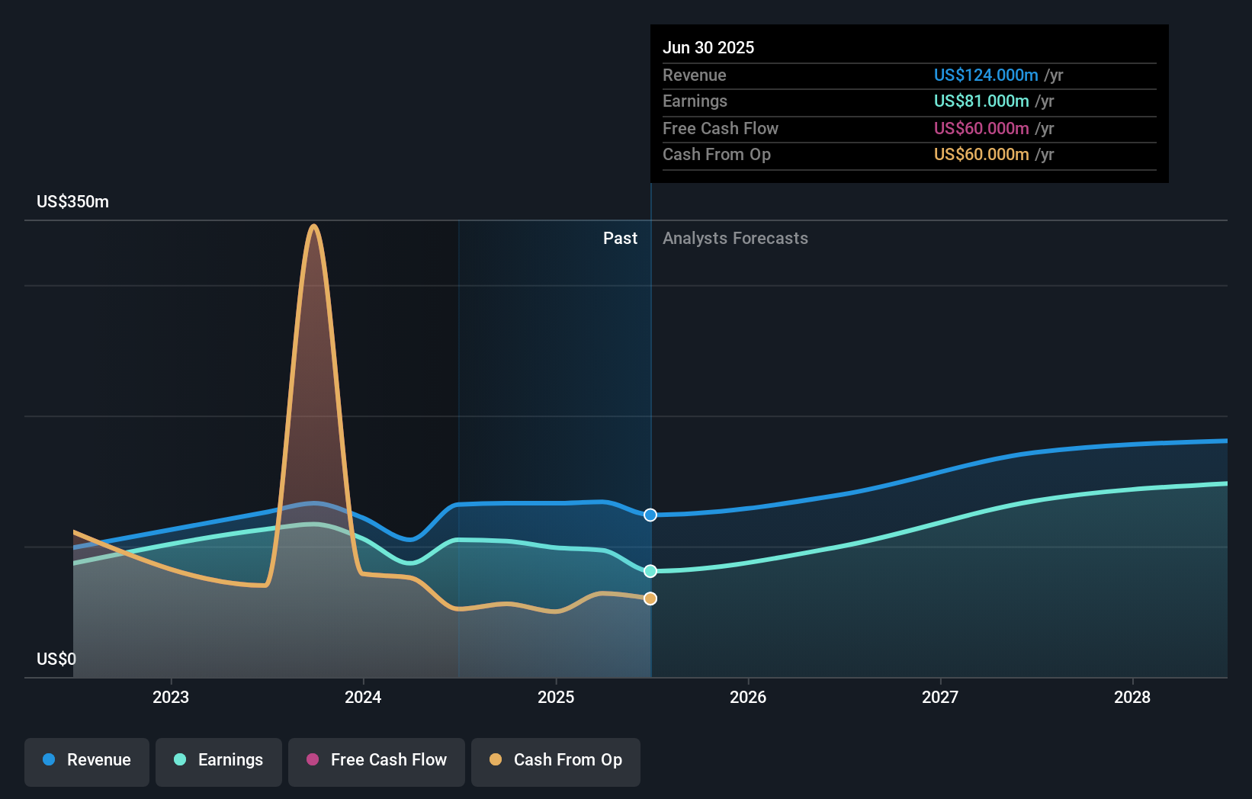Viewport: 1252px width, 799px height.
Task: Click the blue Revenue legend dot
Action: (47, 760)
